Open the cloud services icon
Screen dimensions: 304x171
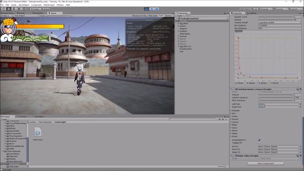pyautogui.click(x=256, y=9)
